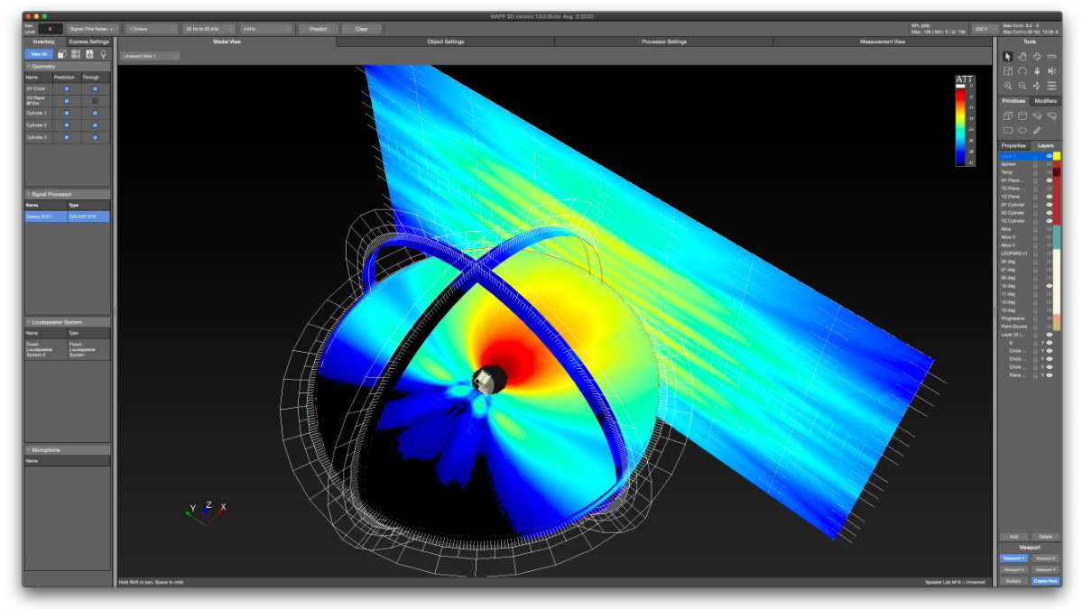Click the Predict button
The height and width of the screenshot is (609, 1083).
[318, 28]
